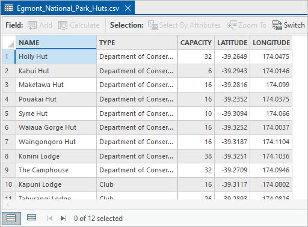The width and height of the screenshot is (308, 227).
Task: Close the Egmont_National_Park_Huts.csv tab
Action: point(128,8)
